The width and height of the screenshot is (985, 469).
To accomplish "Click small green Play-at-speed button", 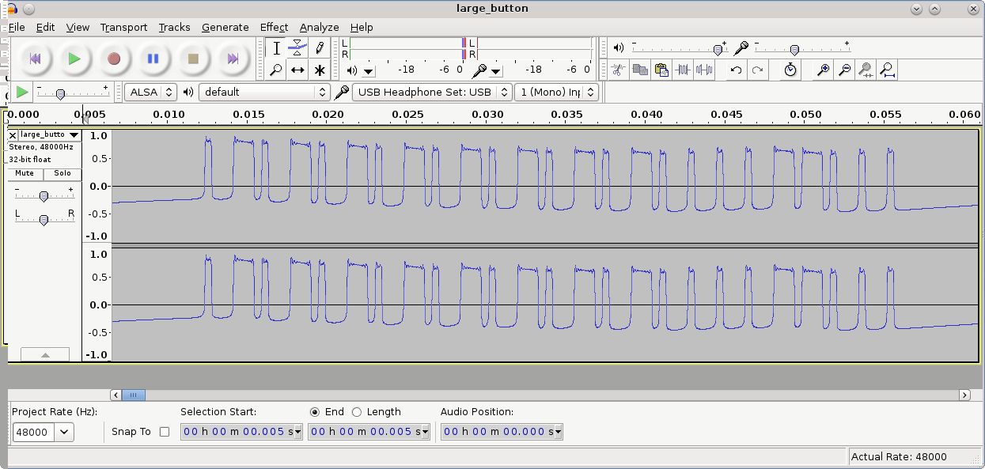I will (x=22, y=92).
